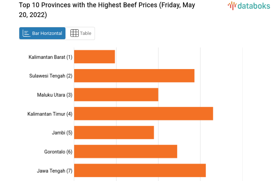Switch to Bar Horizontal view

[43, 33]
